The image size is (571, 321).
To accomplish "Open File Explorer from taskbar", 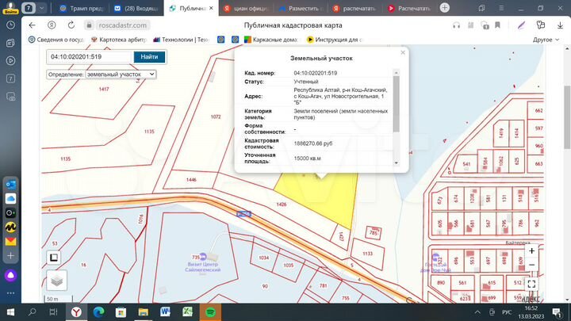I will 143,312.
